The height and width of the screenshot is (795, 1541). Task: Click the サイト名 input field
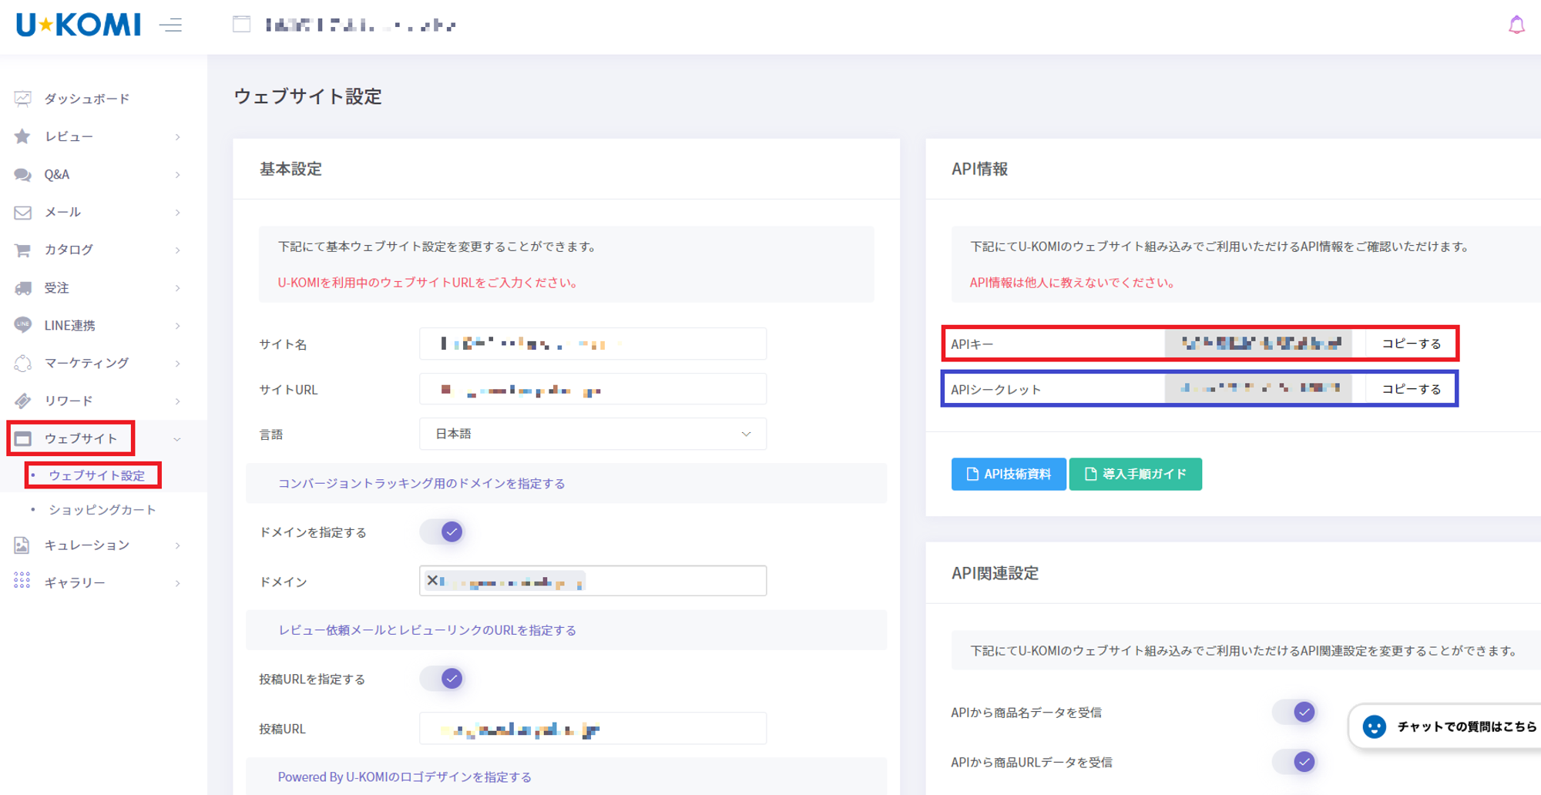[593, 344]
